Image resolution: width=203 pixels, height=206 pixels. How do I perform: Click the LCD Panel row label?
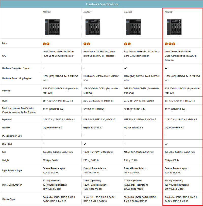pyautogui.click(x=7, y=144)
